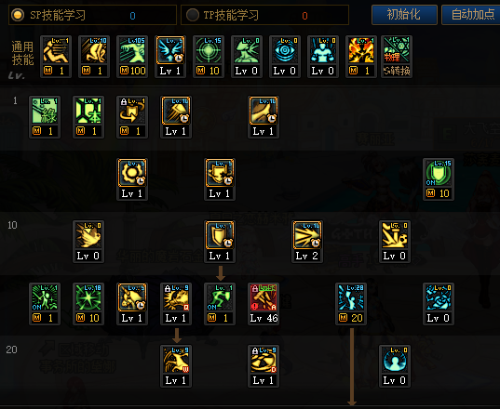The height and width of the screenshot is (409, 500).
Task: Click the blue winged skill in general row
Action: pyautogui.click(x=170, y=57)
